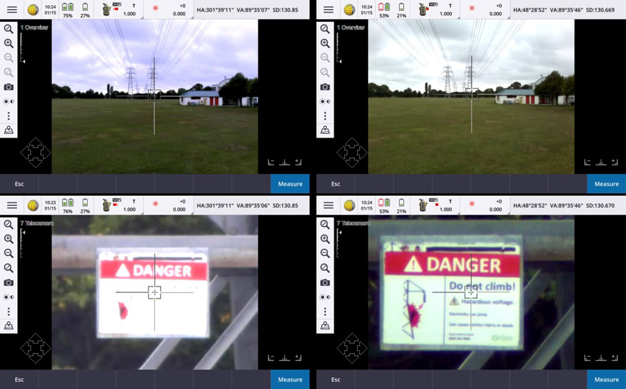Screen dimensions: 626x389
Task: Take snapshot with camera icon, top-left Overview
Action: coord(9,87)
